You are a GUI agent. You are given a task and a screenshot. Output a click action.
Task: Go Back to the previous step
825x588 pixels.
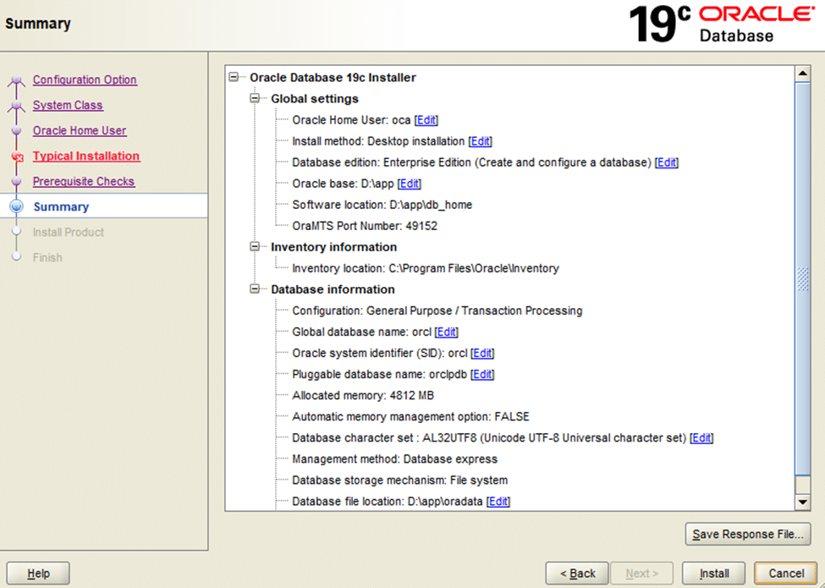tap(577, 574)
